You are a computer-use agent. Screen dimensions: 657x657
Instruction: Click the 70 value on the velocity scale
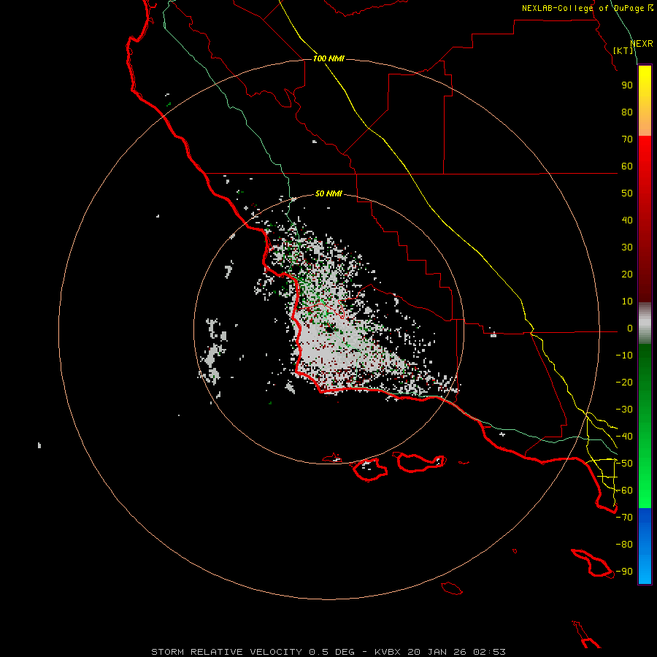click(627, 139)
